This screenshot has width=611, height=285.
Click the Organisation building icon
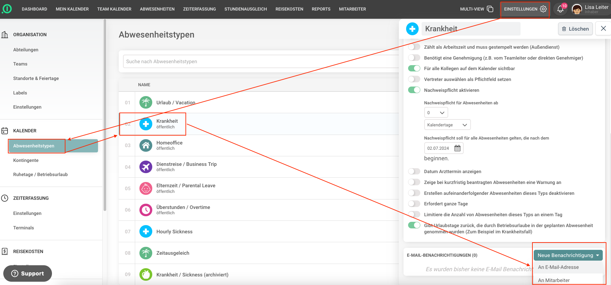tap(5, 35)
